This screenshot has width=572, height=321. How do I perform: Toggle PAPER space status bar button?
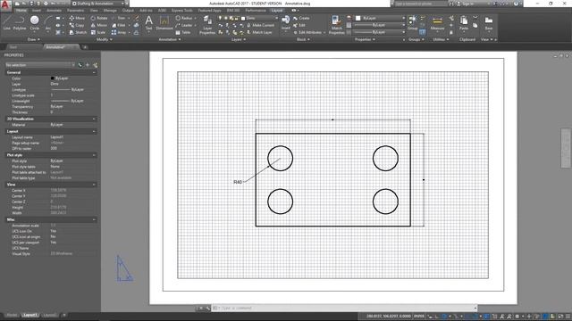[419, 316]
